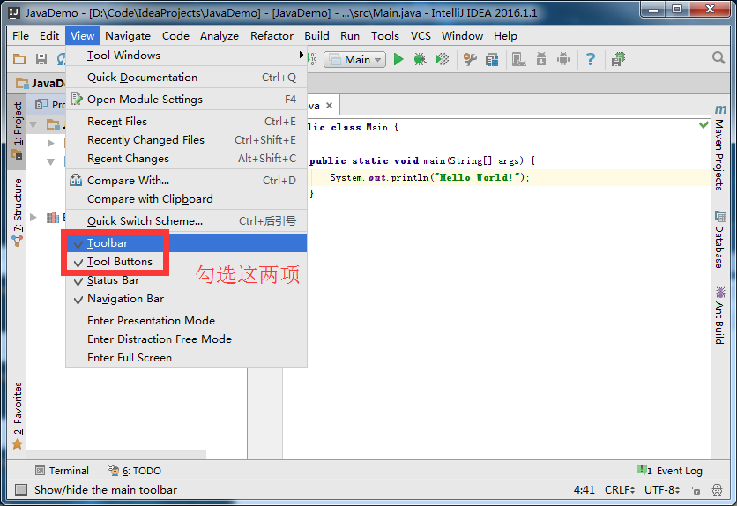
Task: Click the Android Device Monitor robot icon
Action: pos(563,59)
